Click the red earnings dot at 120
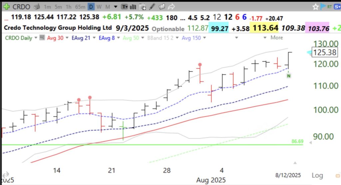Screen dimensions: 341x185 tap(200, 65)
